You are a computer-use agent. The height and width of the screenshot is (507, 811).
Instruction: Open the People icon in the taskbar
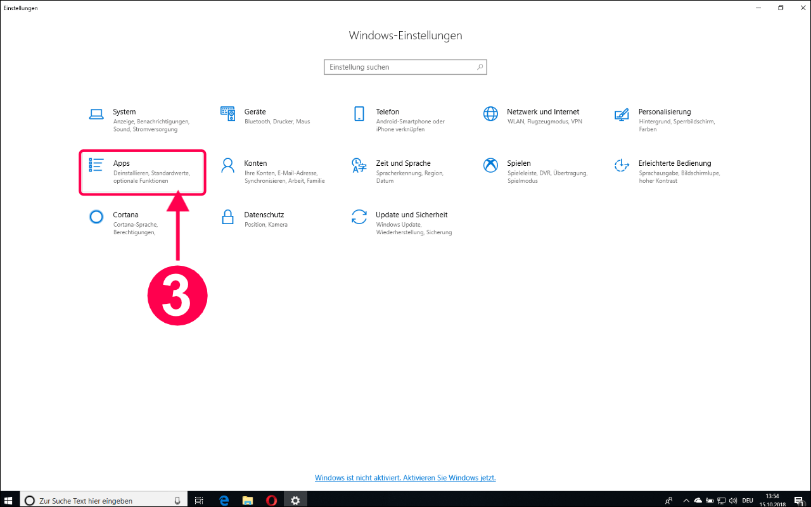pos(669,500)
